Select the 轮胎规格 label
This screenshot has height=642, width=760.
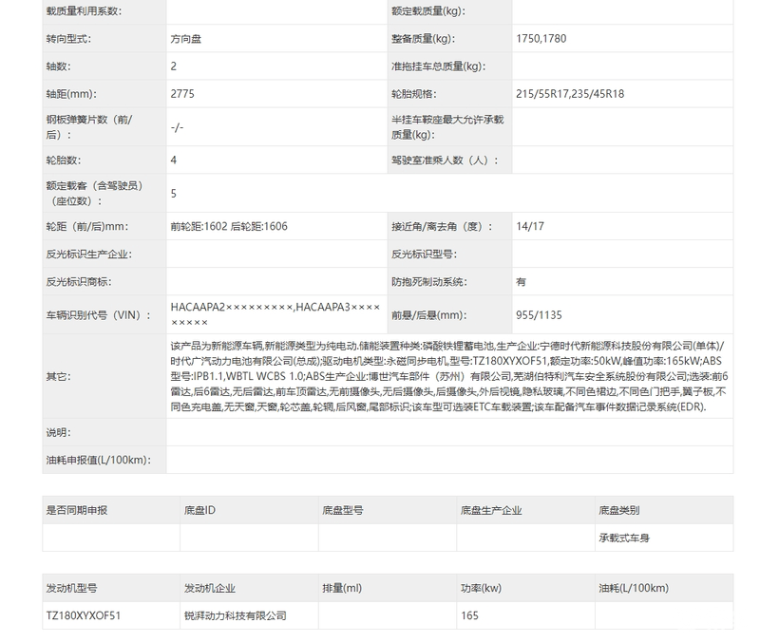pos(414,94)
